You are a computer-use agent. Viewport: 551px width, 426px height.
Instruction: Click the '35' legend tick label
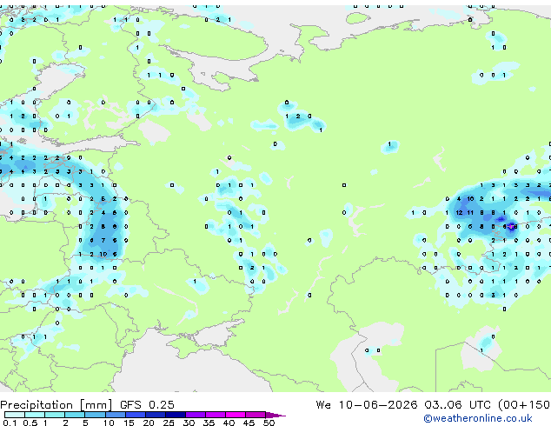pos(209,423)
